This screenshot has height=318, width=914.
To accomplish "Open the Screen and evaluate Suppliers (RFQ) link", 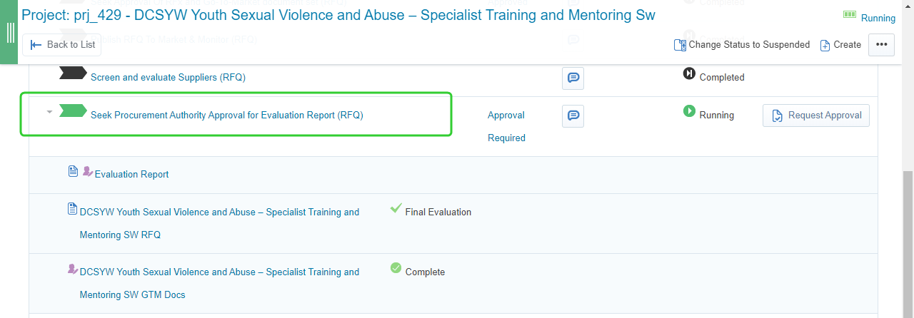I will tap(168, 77).
